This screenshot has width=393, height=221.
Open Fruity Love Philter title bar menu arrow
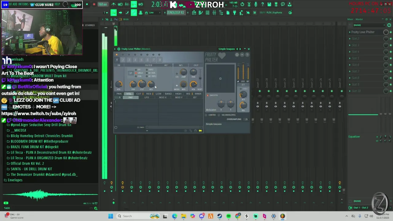115,49
